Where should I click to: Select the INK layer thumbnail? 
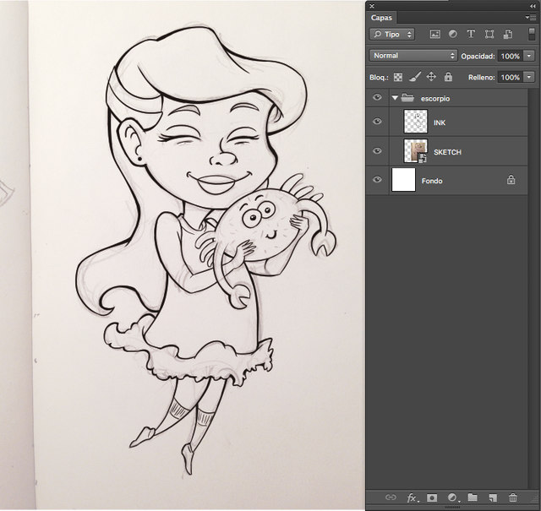[x=415, y=122]
